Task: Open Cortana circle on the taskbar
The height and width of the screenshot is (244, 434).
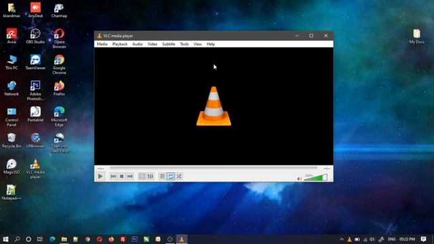Action: click(28, 239)
